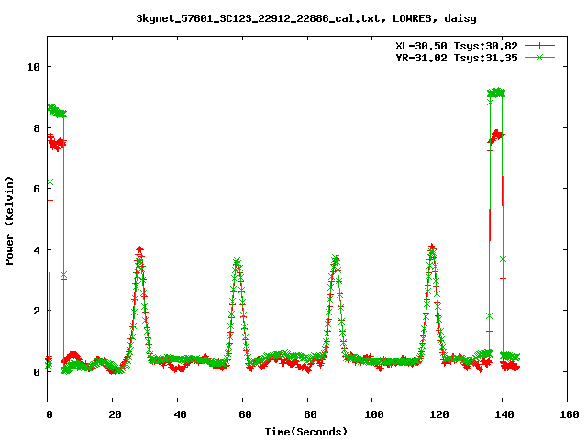Click the green calibration plateau at scan start

(57, 111)
